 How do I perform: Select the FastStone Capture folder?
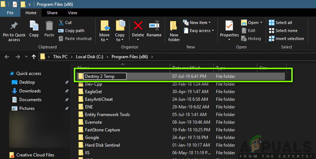pos(103,130)
